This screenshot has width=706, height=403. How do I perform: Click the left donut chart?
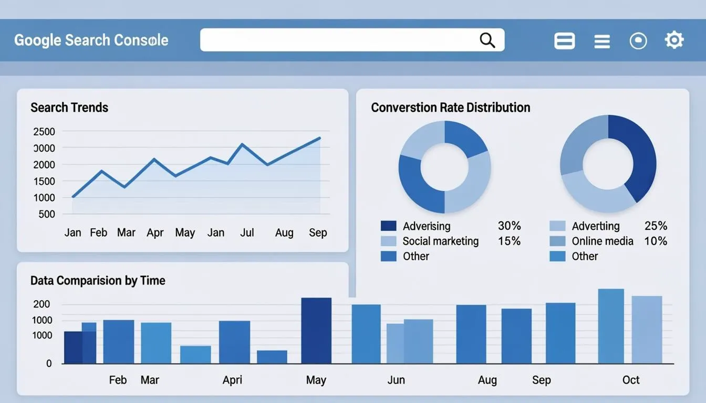[x=444, y=167]
